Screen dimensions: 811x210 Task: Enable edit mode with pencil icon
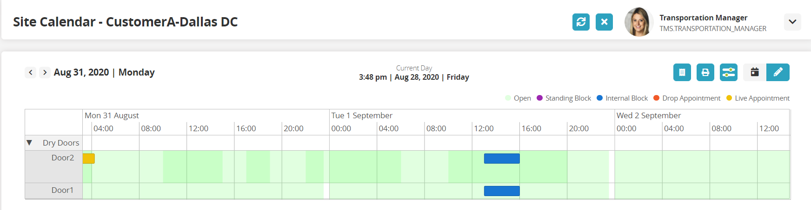point(778,72)
